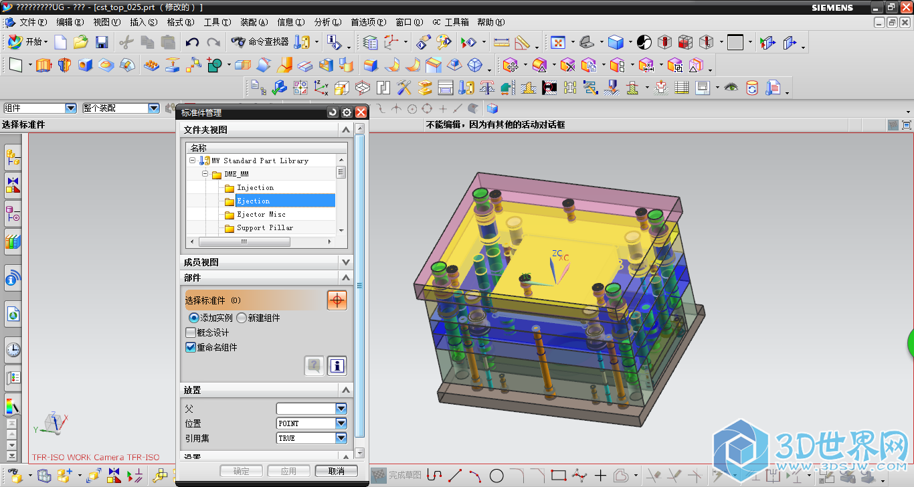Collapse the MW Standard Part Library node

193,161
